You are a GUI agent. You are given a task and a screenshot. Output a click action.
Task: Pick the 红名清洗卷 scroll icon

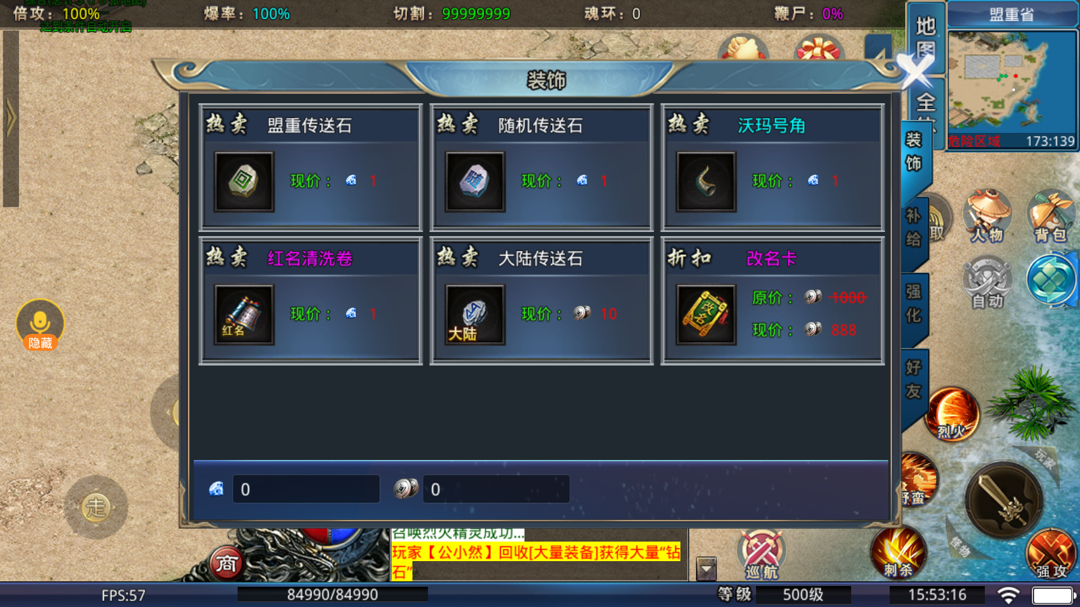coord(244,314)
